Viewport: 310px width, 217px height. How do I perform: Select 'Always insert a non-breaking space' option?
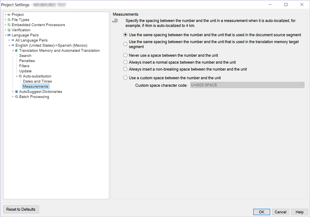coord(125,69)
